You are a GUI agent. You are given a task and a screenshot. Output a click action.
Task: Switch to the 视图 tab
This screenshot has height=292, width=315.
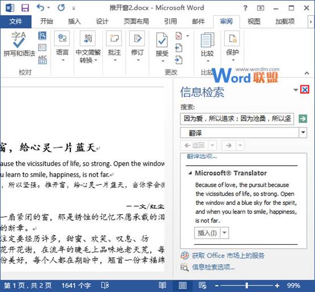[254, 21]
